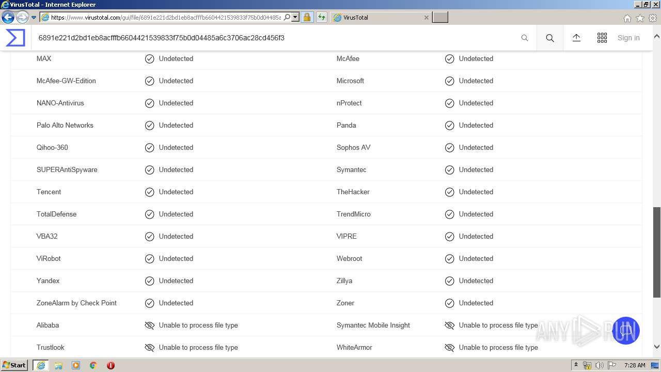
Task: Click the Internet Explorer back button
Action: click(x=8, y=17)
